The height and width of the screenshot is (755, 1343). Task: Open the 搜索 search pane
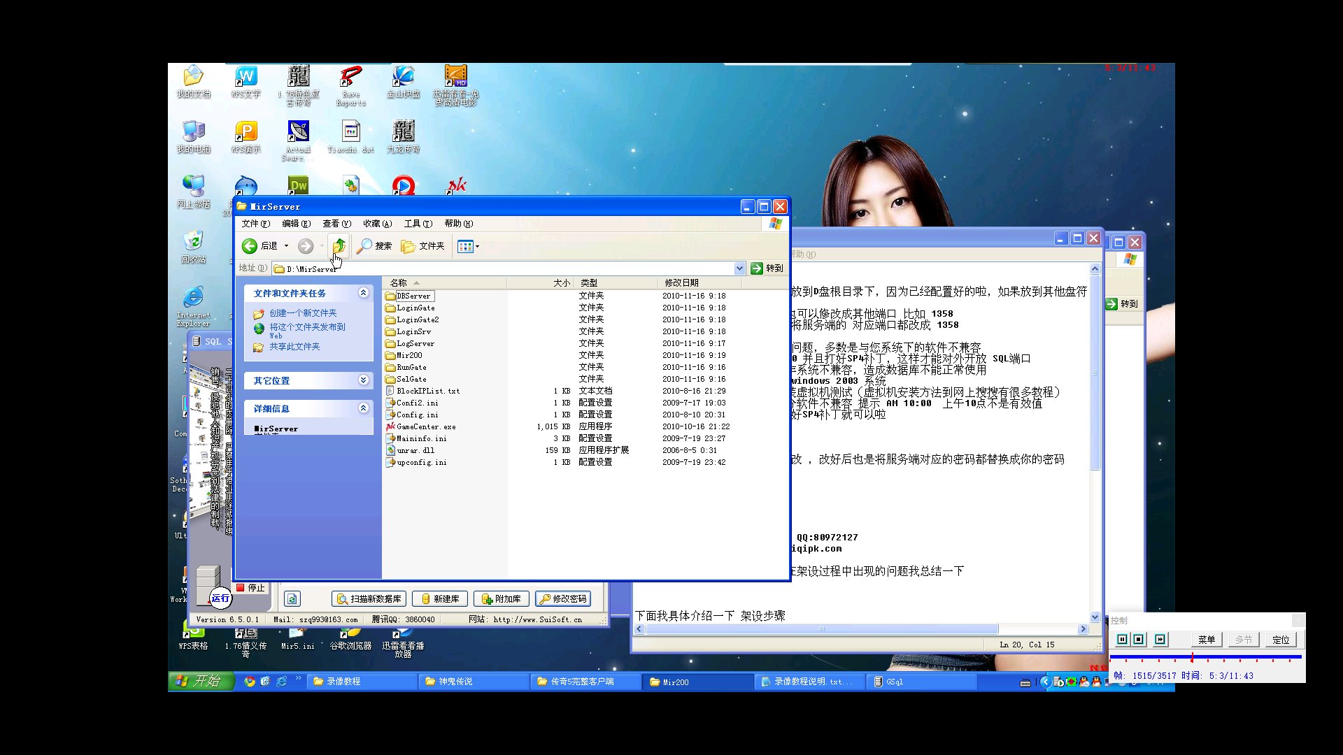[374, 246]
